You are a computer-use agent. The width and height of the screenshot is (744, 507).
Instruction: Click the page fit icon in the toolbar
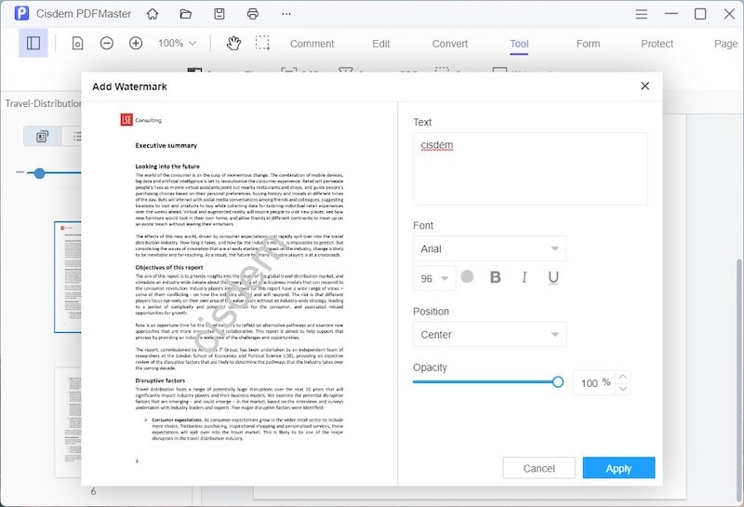(77, 43)
